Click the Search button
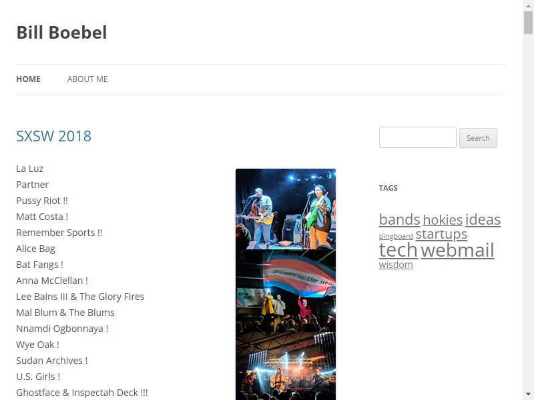The width and height of the screenshot is (534, 400). (x=478, y=138)
